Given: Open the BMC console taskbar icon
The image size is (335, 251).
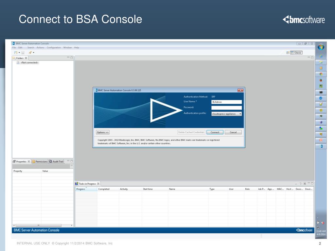Looking at the screenshot, I should point(321,146).
